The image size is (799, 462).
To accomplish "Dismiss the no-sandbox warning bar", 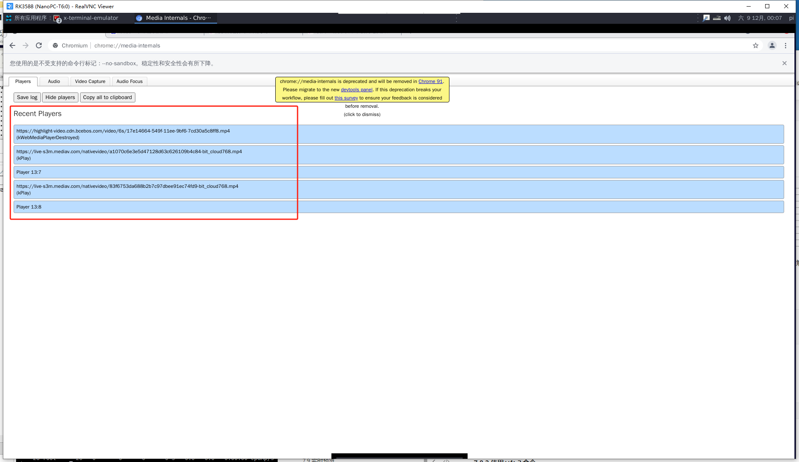I will pyautogui.click(x=784, y=63).
